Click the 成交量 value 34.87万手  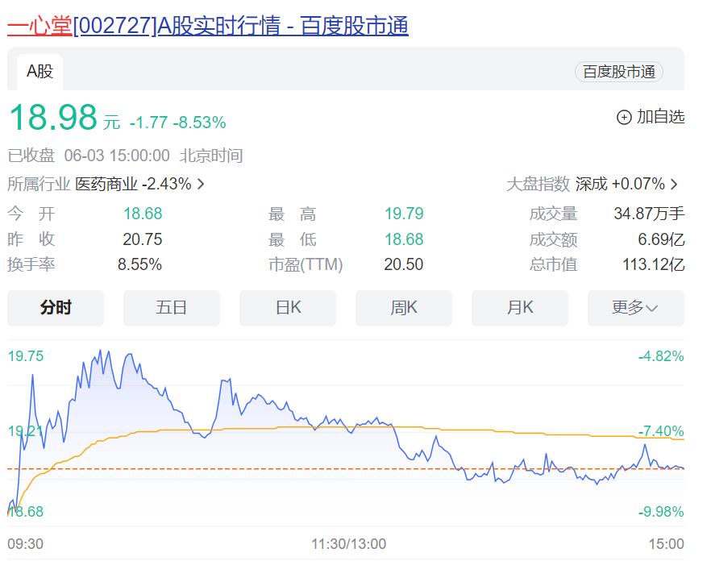click(650, 214)
